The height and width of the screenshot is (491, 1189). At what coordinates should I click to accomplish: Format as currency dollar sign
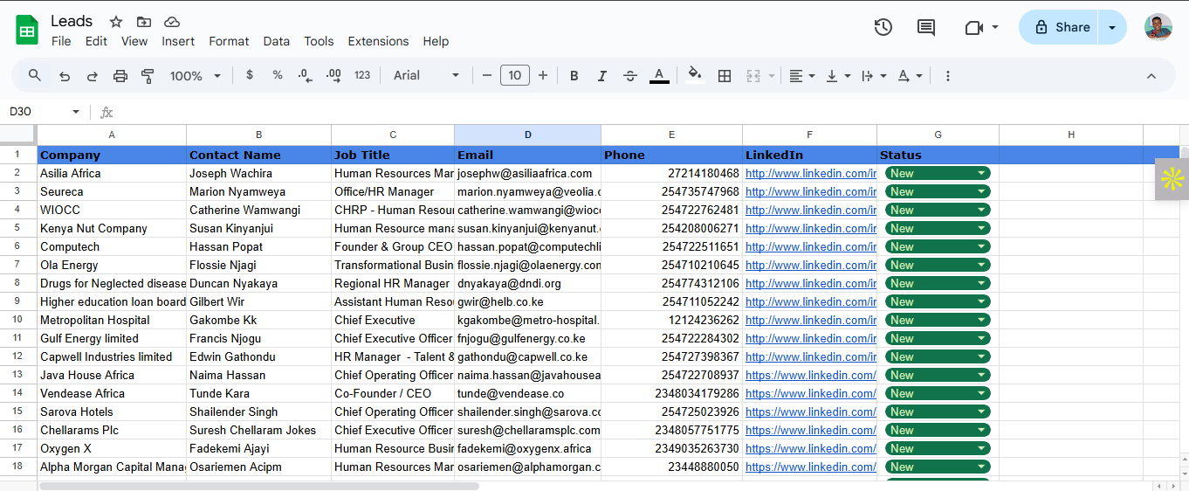click(250, 75)
